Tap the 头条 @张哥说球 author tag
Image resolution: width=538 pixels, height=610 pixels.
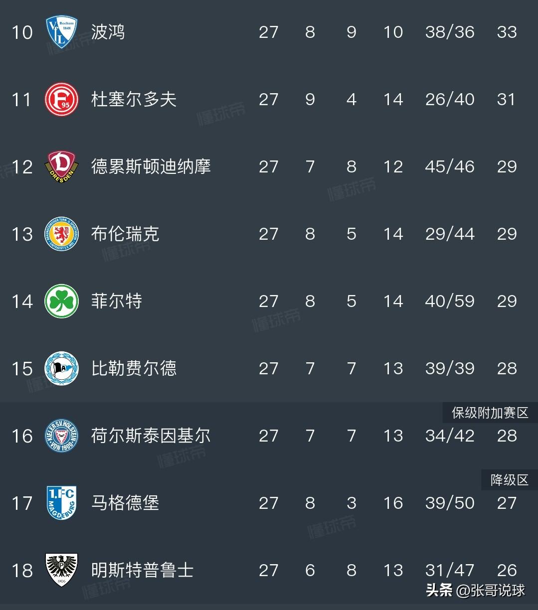coord(475,591)
